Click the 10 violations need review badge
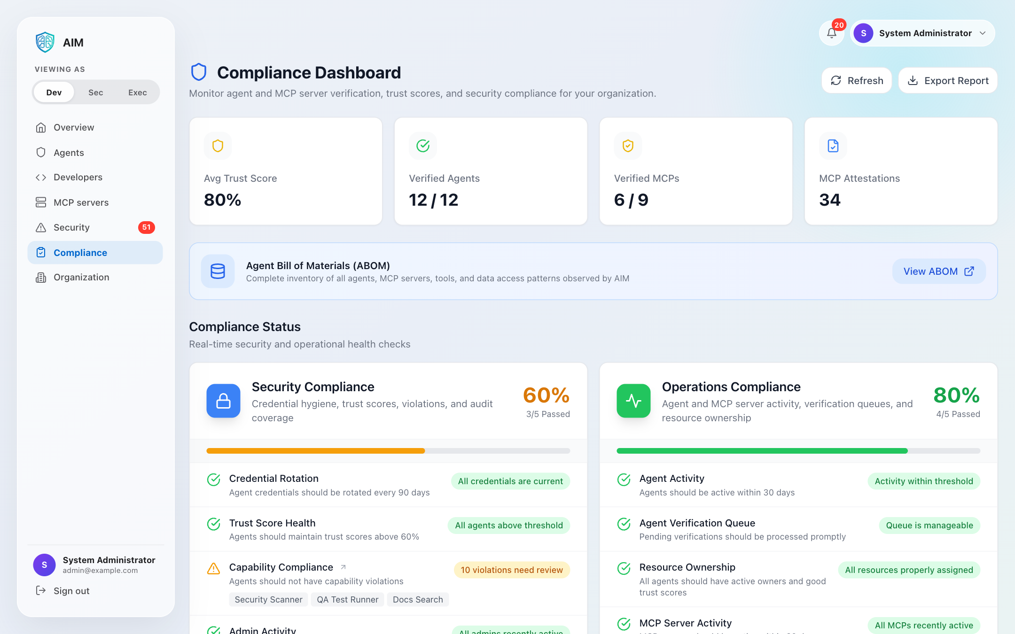This screenshot has width=1015, height=634. [x=512, y=570]
